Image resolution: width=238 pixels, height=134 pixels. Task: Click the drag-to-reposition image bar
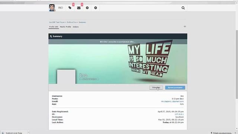click(118, 42)
